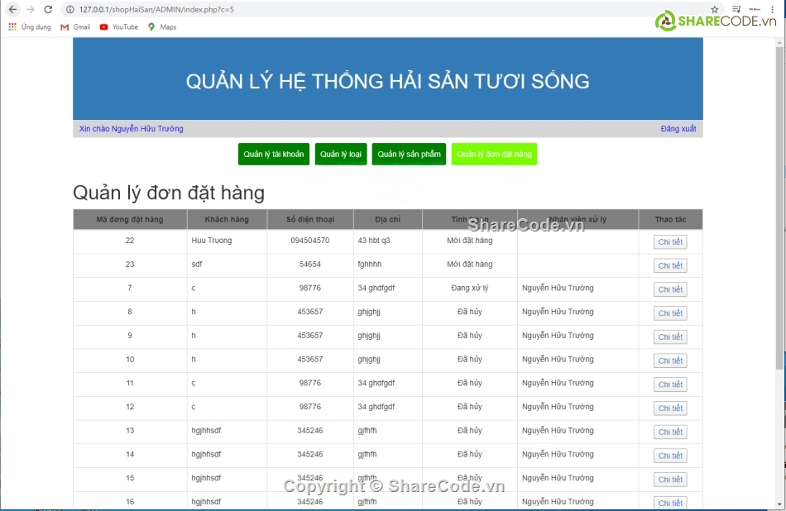Select phone number 094504570
This screenshot has width=786, height=511.
tap(310, 241)
